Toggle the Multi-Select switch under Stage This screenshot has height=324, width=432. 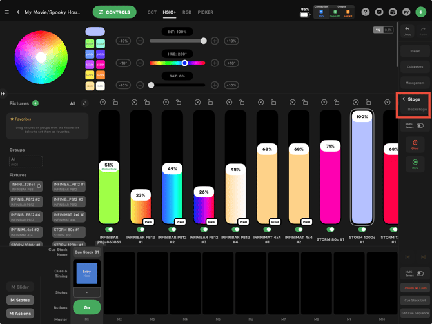pos(420,125)
